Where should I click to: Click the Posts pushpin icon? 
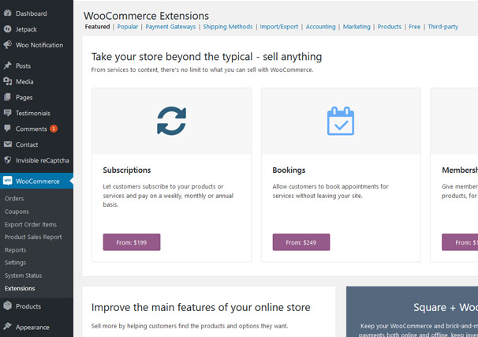pos(8,66)
